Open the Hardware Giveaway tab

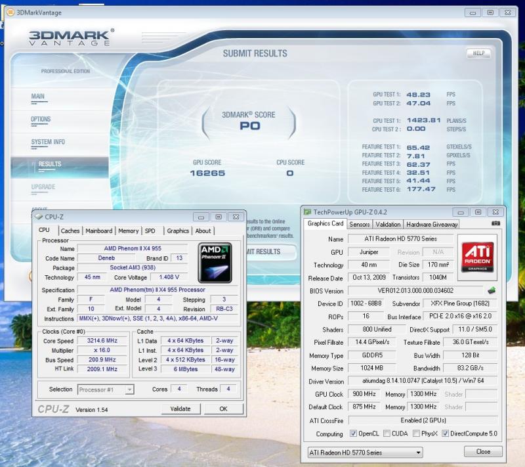(x=432, y=224)
